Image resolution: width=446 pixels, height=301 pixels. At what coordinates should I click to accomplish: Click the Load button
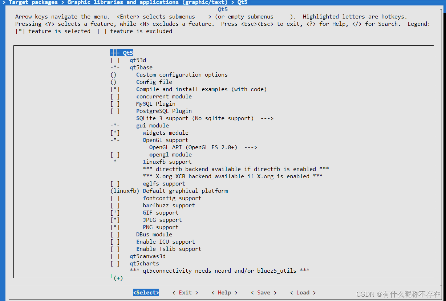click(x=303, y=293)
